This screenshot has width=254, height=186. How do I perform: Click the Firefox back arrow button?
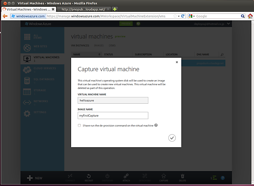tap(5, 16)
